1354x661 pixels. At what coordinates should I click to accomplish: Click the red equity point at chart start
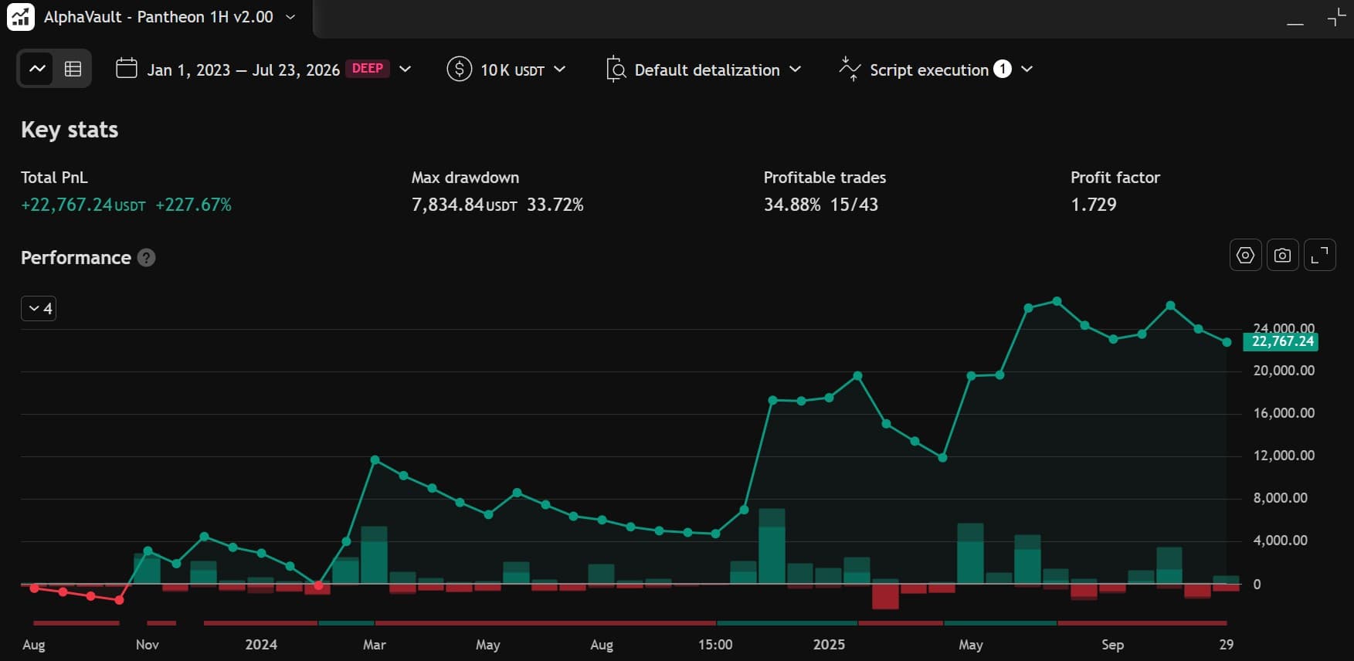(34, 588)
